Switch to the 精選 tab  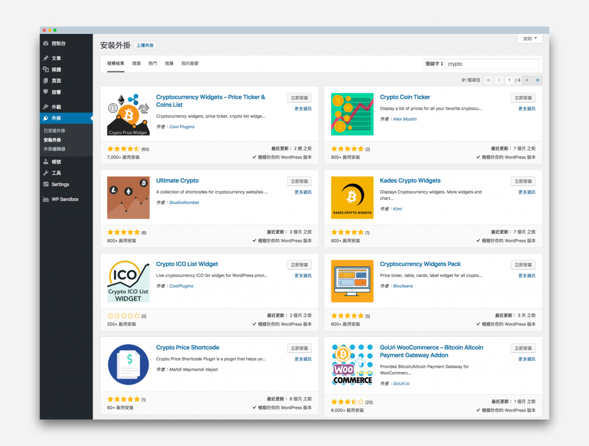136,63
